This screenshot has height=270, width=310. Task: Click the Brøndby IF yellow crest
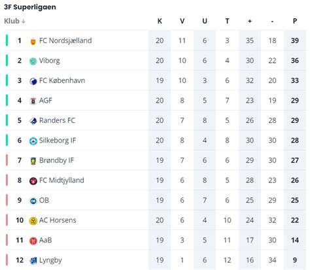(33, 161)
